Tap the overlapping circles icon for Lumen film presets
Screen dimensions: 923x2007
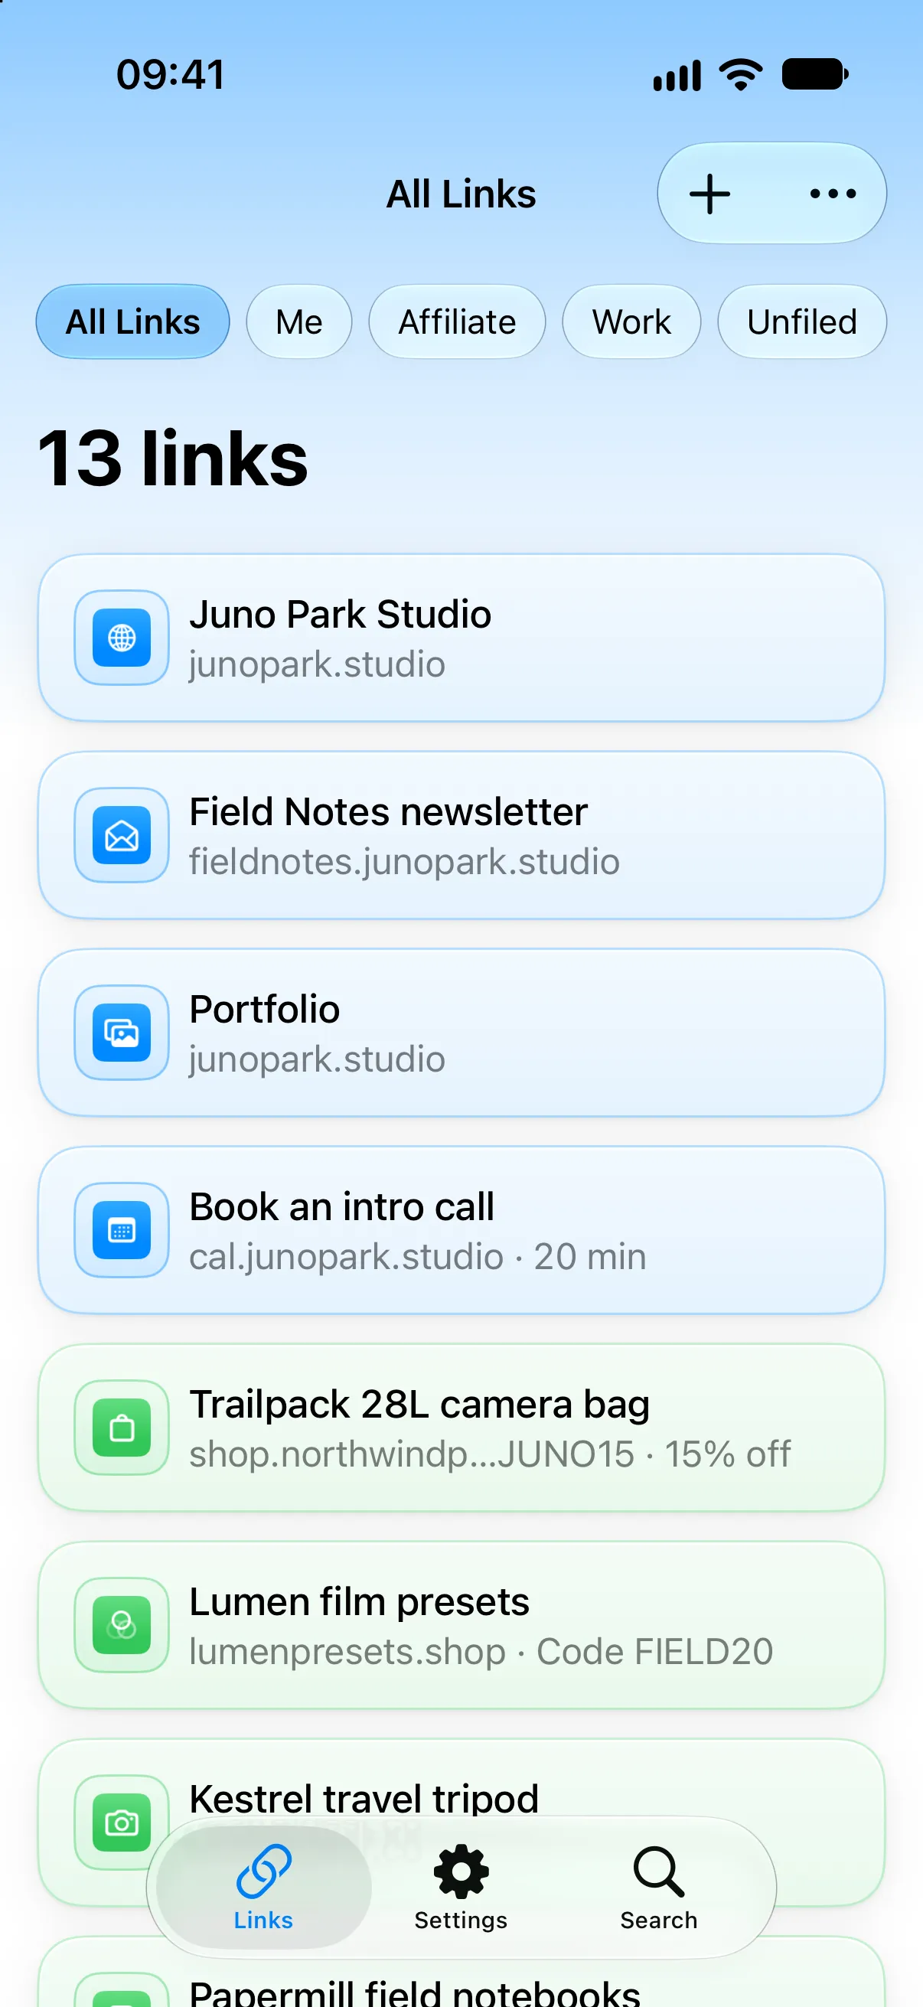pos(122,1625)
